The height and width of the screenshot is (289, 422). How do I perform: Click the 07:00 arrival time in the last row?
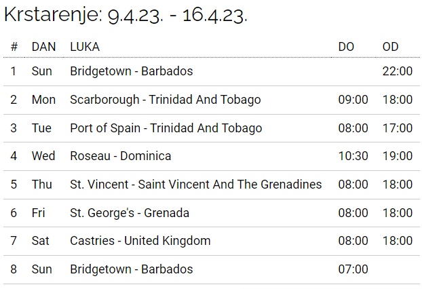[x=353, y=269]
